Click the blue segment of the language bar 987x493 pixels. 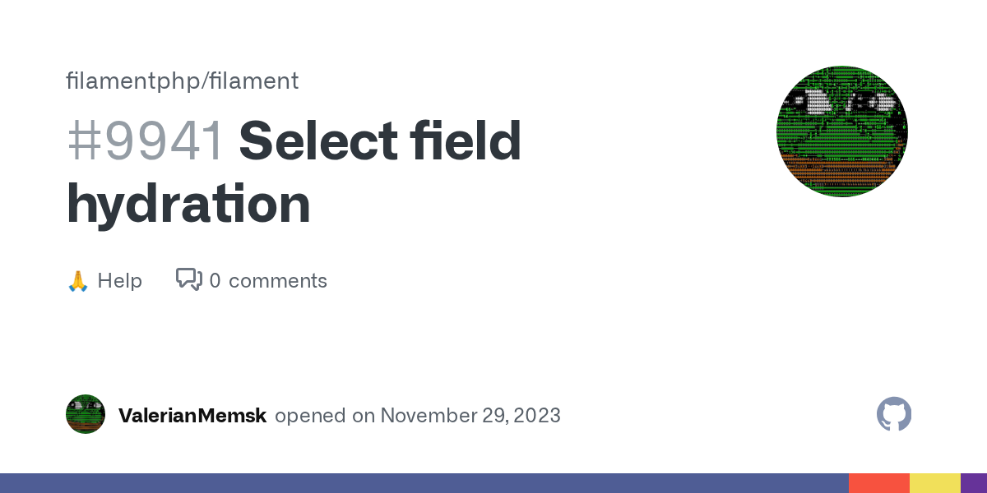tap(424, 483)
